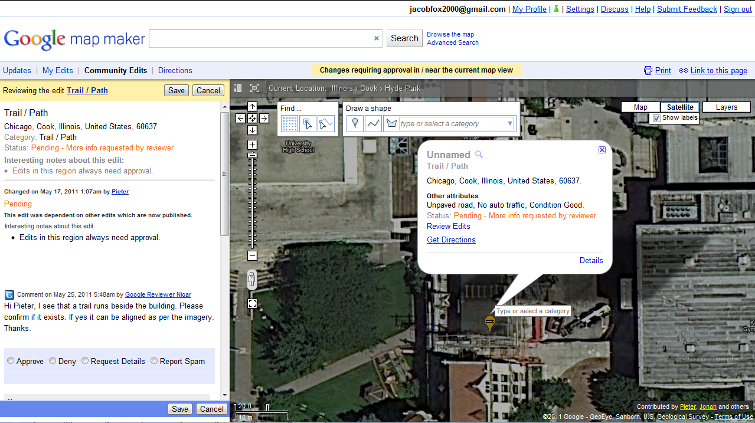Open Settings from the top bar
This screenshot has width=755, height=423.
point(580,9)
